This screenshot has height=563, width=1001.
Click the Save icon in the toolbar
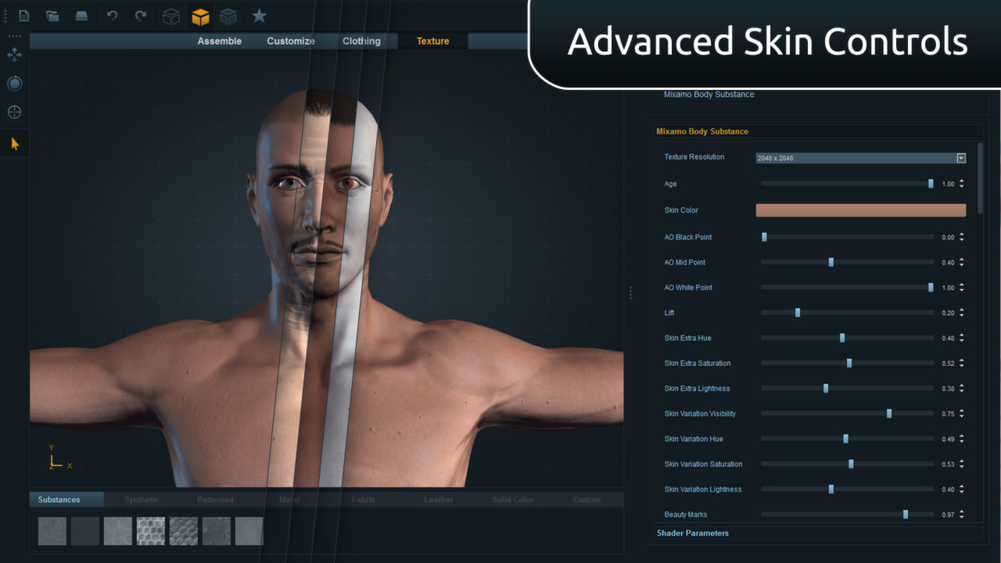point(81,16)
